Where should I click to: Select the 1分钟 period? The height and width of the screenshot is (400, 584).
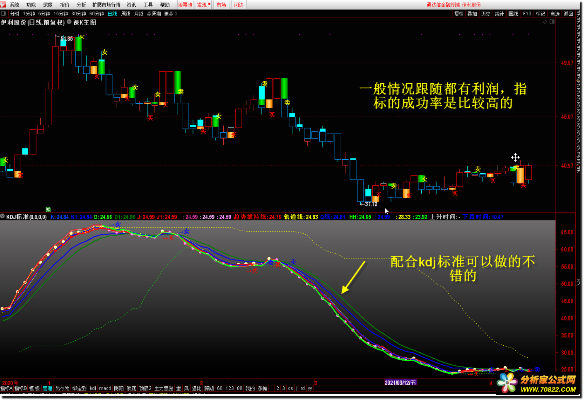[x=29, y=14]
